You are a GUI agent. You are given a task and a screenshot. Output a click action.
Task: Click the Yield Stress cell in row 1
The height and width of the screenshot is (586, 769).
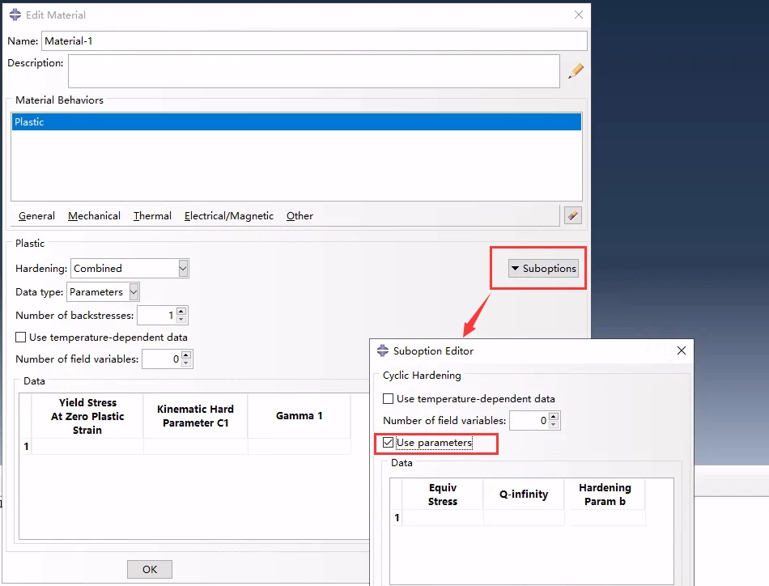tap(87, 446)
